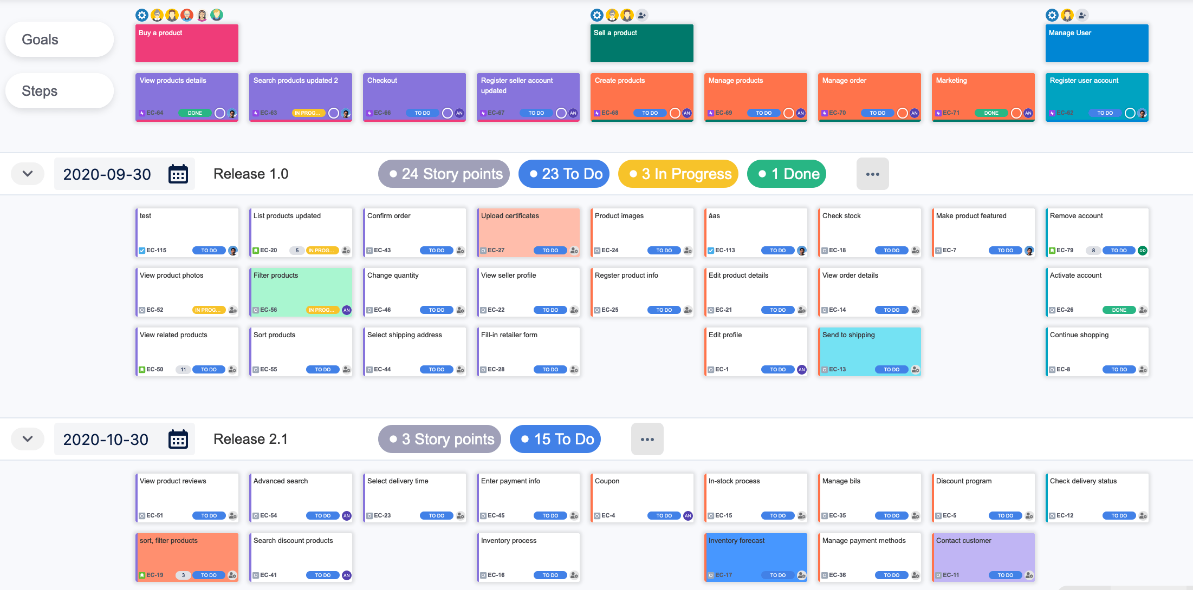Collapse the Release 1.0 section
The image size is (1193, 590).
point(28,173)
